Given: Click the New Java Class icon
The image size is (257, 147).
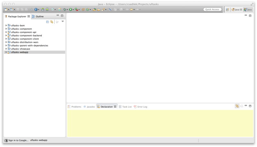Looking at the screenshot, I should (87, 10).
